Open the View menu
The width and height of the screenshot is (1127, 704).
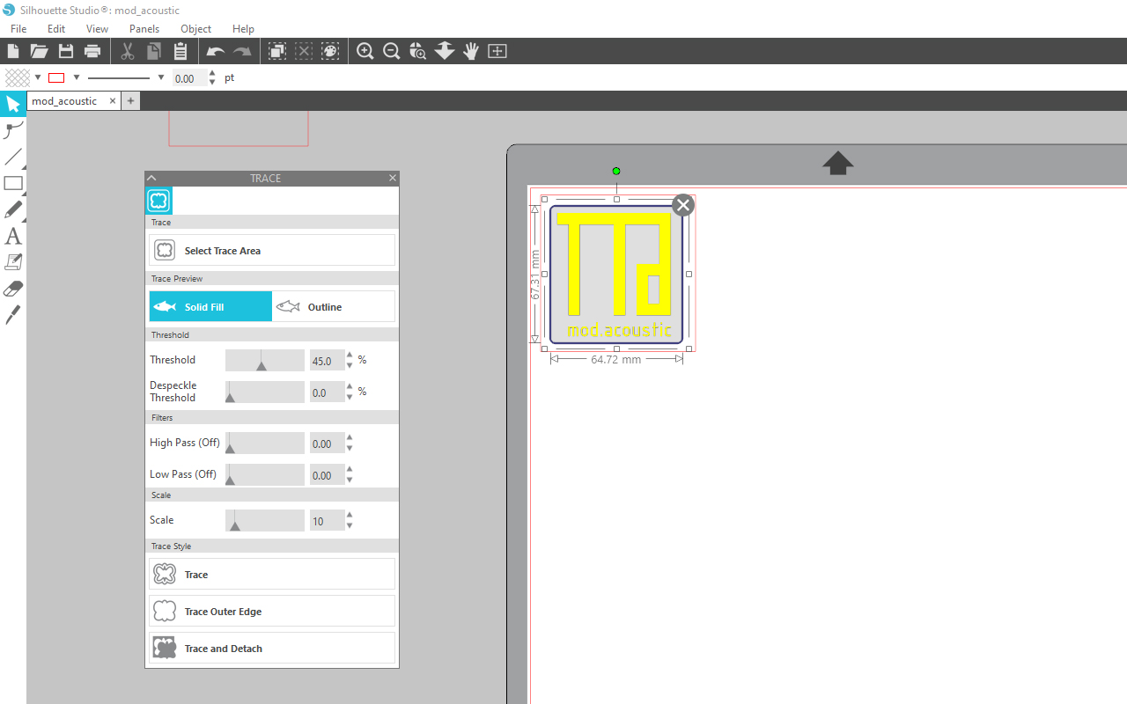[x=97, y=29]
